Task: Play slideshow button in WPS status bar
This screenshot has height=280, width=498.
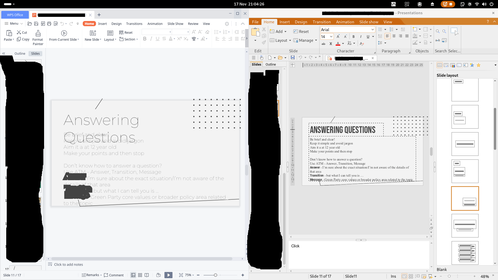Action: coord(168,275)
